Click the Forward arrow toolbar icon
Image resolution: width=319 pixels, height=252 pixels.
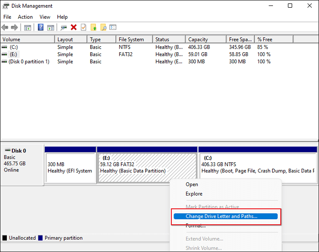pyautogui.click(x=14, y=27)
